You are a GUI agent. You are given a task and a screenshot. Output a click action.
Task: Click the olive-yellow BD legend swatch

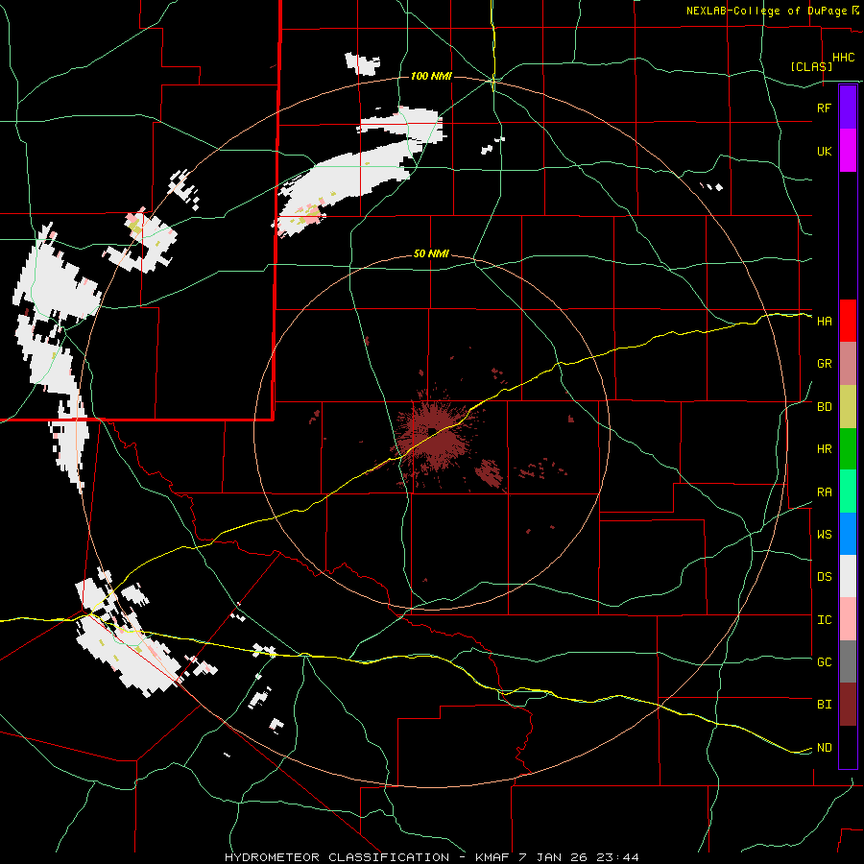(x=848, y=407)
